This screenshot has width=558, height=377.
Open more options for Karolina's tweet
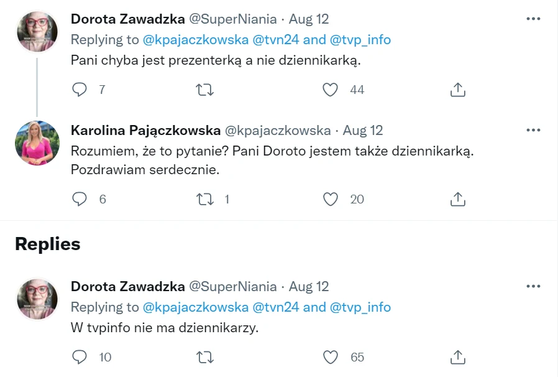(x=533, y=130)
